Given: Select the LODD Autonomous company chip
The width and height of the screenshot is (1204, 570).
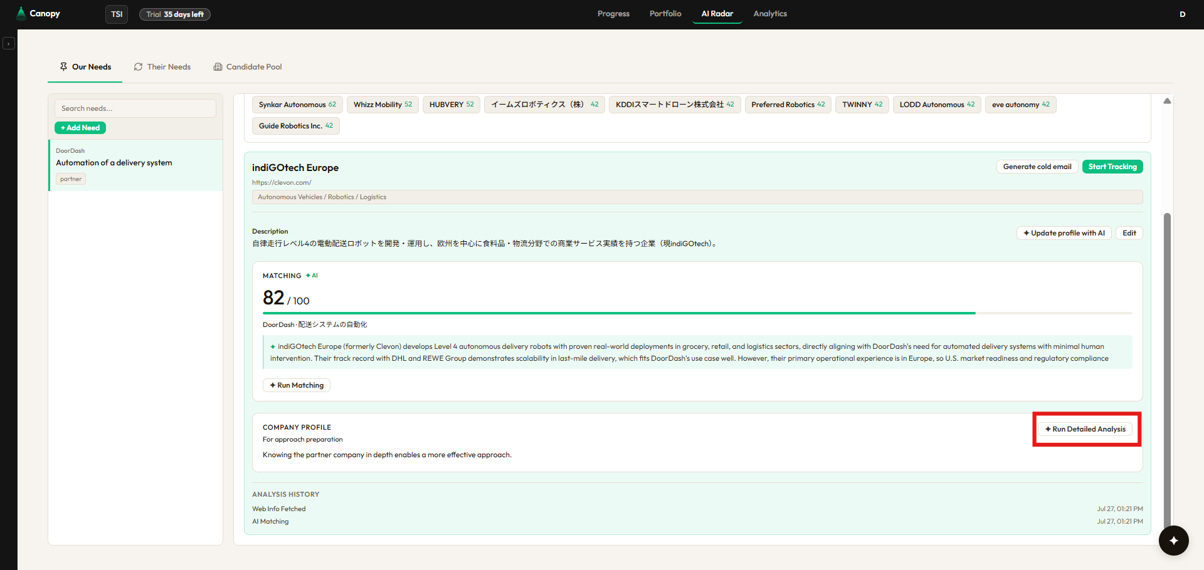Looking at the screenshot, I should [x=937, y=105].
